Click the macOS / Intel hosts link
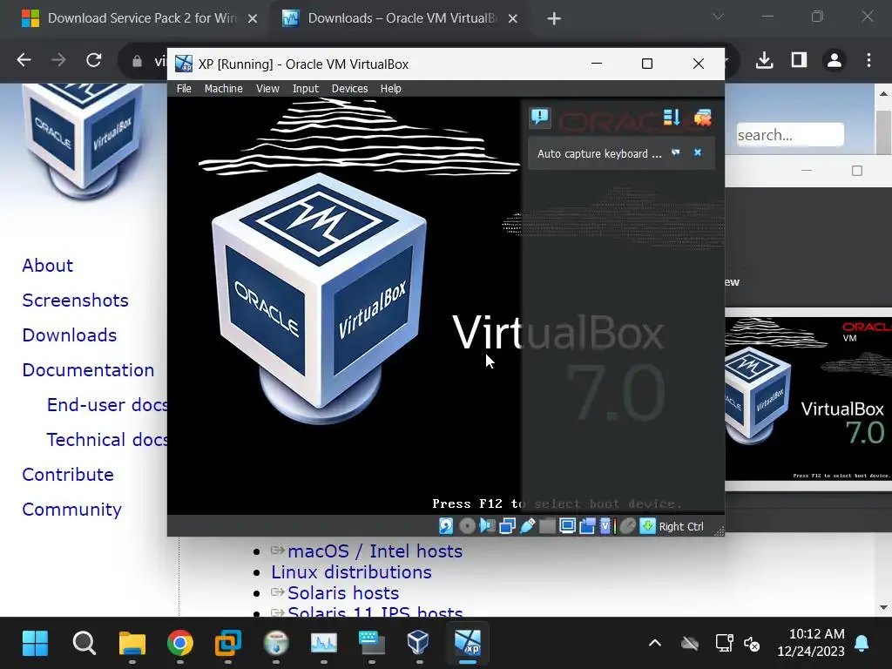This screenshot has height=669, width=892. 375,551
